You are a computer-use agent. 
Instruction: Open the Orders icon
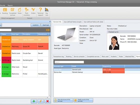33,11
